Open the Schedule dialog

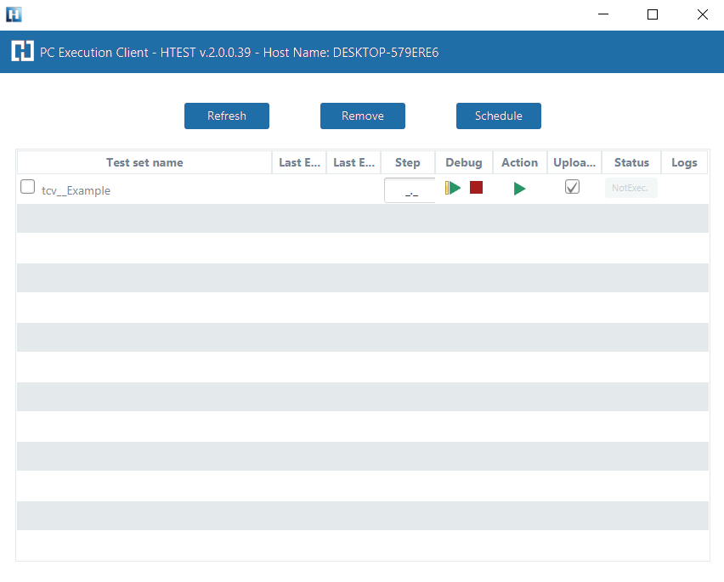tap(498, 116)
